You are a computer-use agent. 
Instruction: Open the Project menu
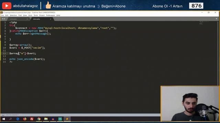[42, 15]
